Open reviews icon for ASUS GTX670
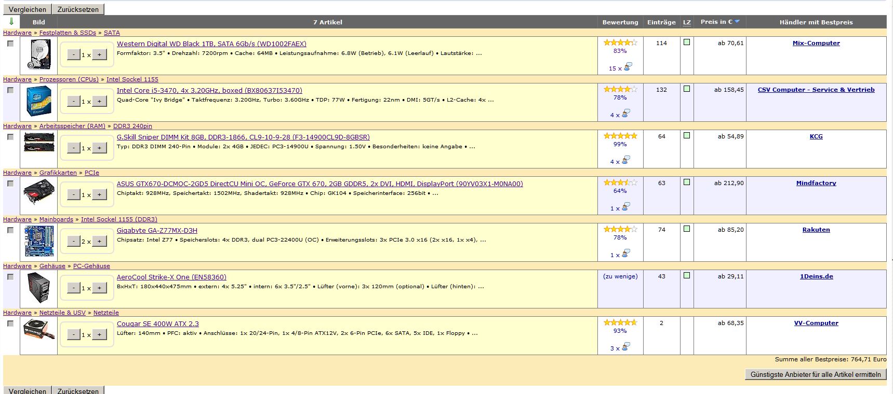Image resolution: width=893 pixels, height=394 pixels. 626,207
